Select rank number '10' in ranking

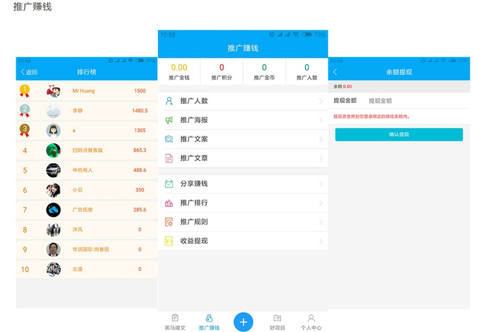[x=25, y=270]
